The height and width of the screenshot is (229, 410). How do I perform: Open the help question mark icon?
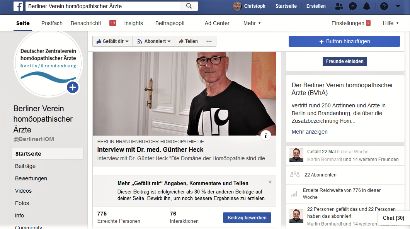click(384, 6)
